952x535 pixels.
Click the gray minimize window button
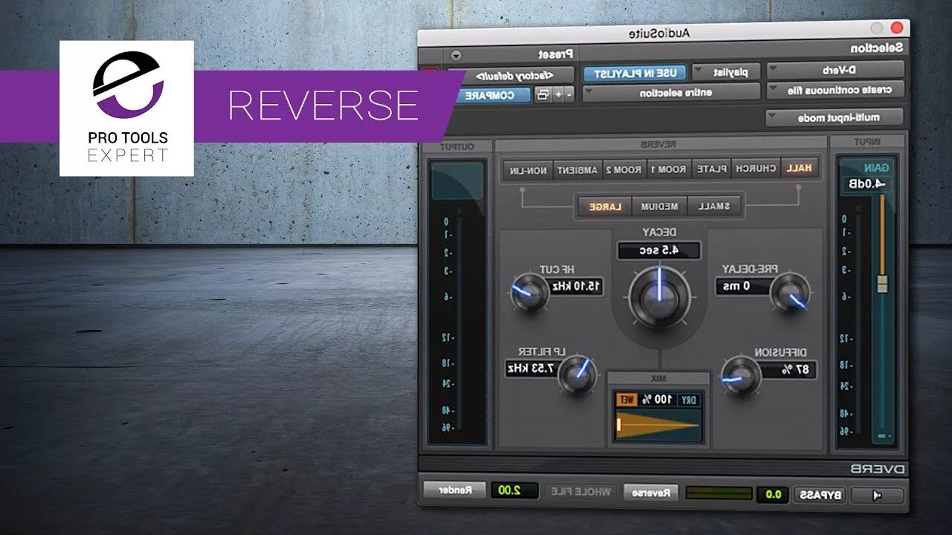(x=878, y=28)
